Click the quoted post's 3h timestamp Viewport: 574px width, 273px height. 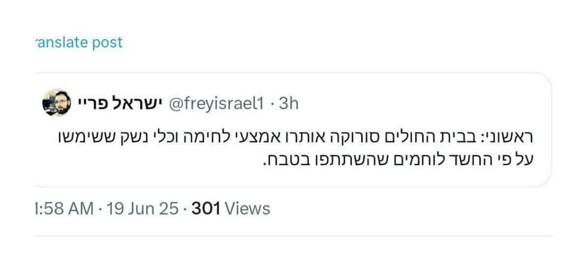(288, 103)
